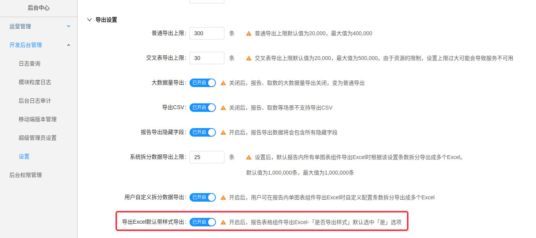The width and height of the screenshot is (536, 238).
Task: Click warning icon beside 普通导出上限 hint
Action: tap(249, 34)
